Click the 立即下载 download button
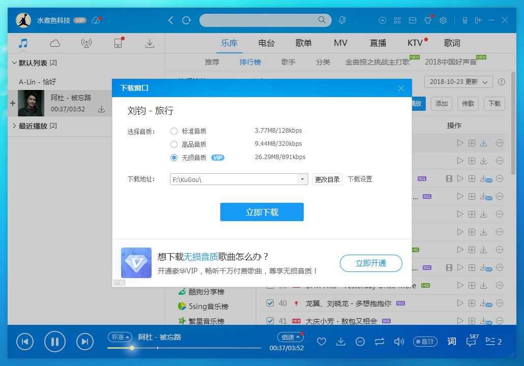The image size is (524, 366). pos(261,212)
